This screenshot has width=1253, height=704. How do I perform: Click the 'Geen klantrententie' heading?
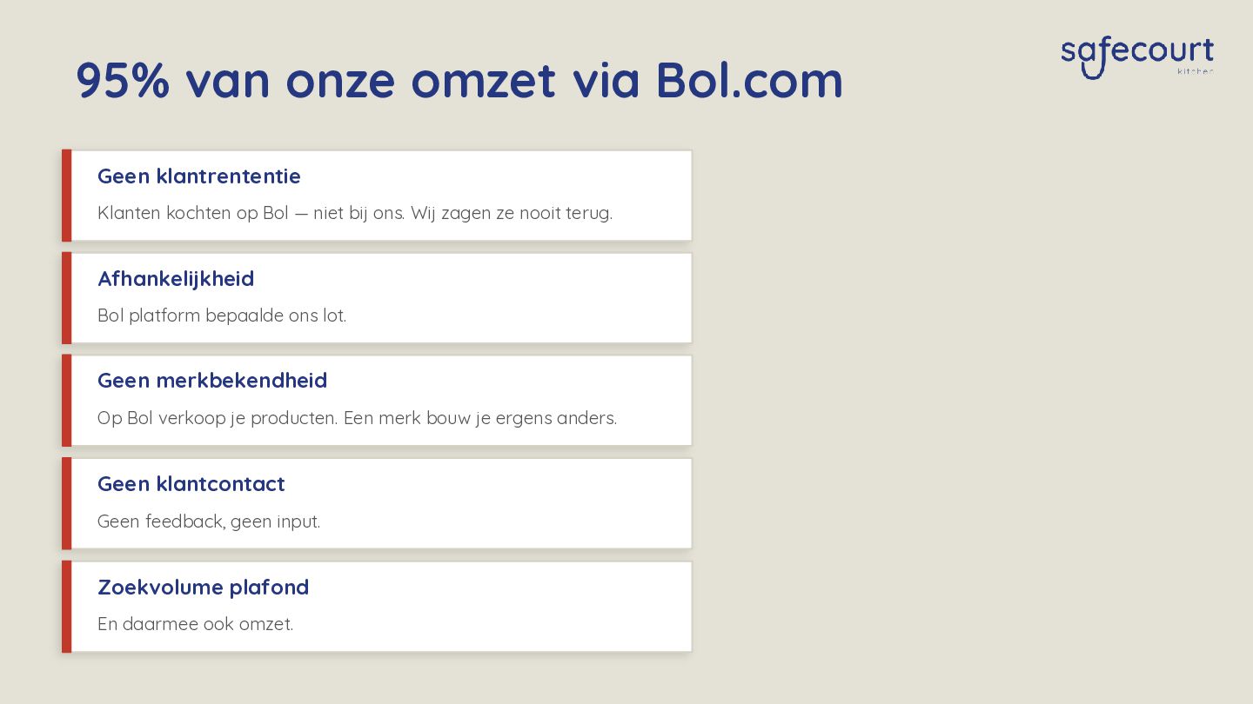[199, 176]
